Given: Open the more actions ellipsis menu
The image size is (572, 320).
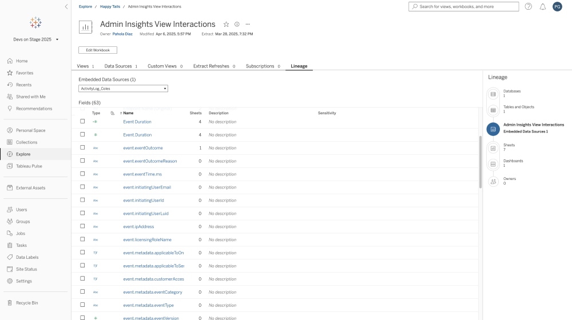Looking at the screenshot, I should 248,25.
